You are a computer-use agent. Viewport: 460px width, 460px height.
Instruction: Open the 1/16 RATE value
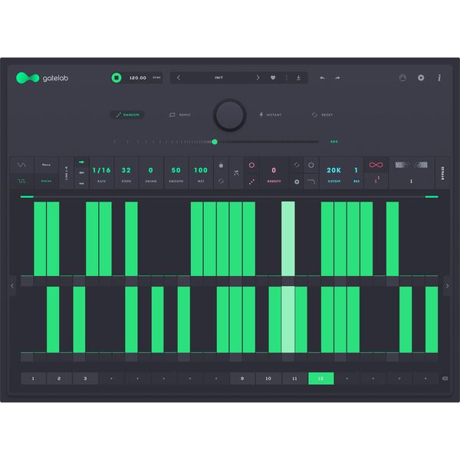click(101, 170)
